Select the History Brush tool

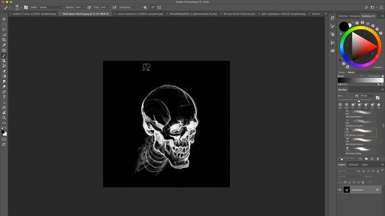tap(4, 66)
